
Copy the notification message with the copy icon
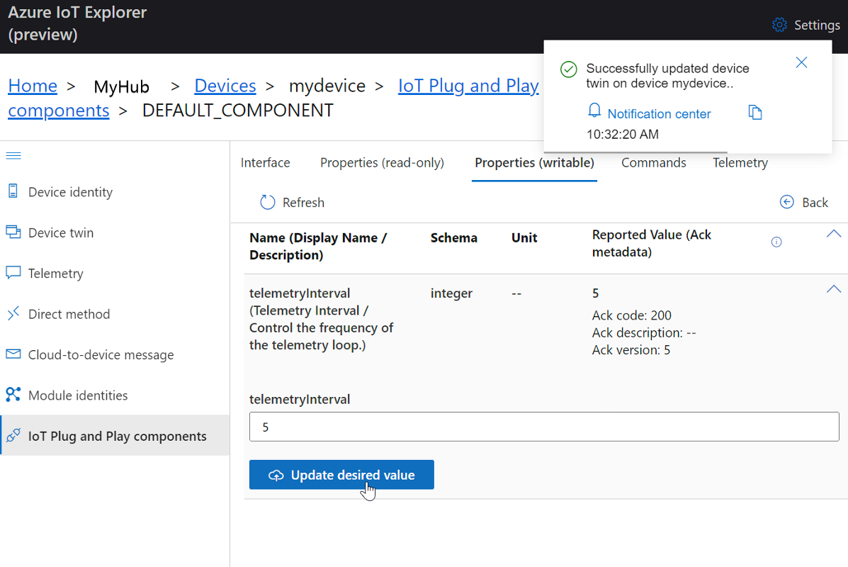click(754, 112)
